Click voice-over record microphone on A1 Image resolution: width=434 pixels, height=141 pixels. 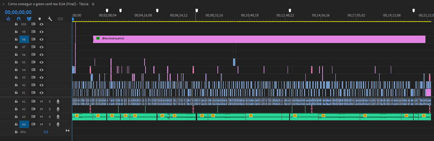pos(58,101)
